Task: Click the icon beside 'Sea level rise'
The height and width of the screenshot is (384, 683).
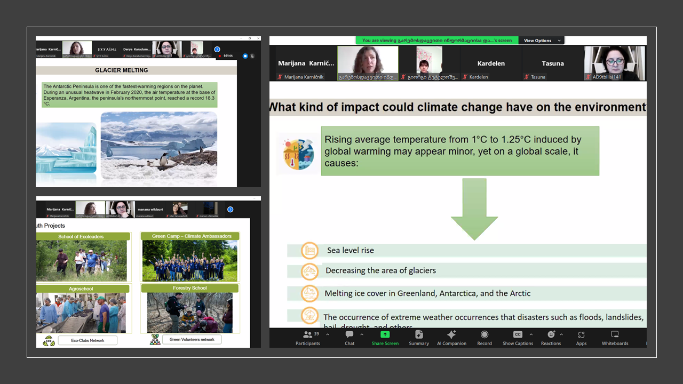Action: click(x=309, y=250)
